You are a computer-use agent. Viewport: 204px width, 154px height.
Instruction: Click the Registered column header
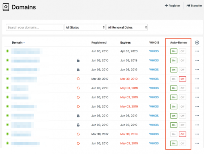[99, 42]
